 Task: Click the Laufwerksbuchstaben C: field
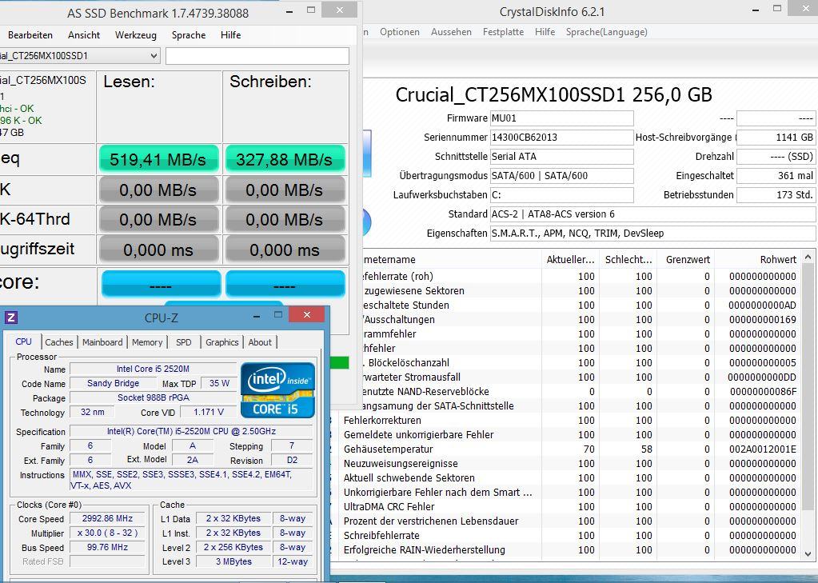point(562,195)
